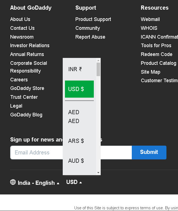Click the Report Abuse link
The height and width of the screenshot is (211, 178).
click(90, 37)
